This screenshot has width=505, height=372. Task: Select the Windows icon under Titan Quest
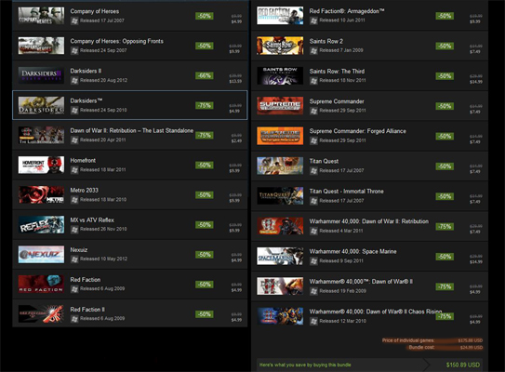pos(313,171)
